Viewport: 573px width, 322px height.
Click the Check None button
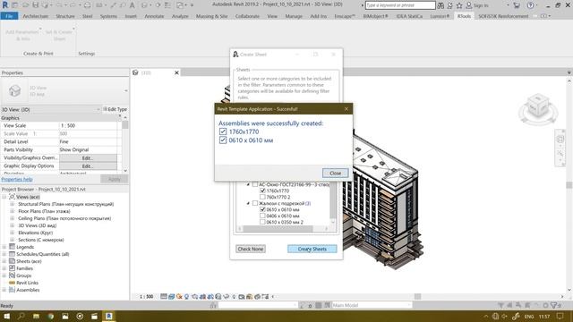[251, 249]
